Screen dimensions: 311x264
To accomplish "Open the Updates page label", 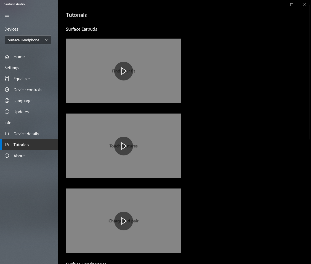I will [x=21, y=112].
